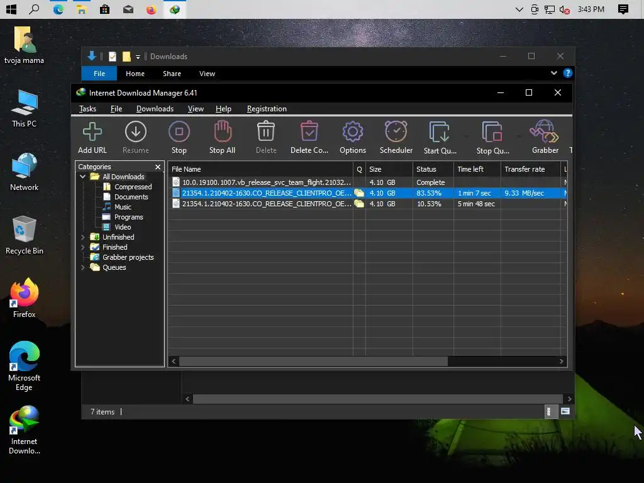This screenshot has width=644, height=483.
Task: Select the Video category
Action: point(123,227)
